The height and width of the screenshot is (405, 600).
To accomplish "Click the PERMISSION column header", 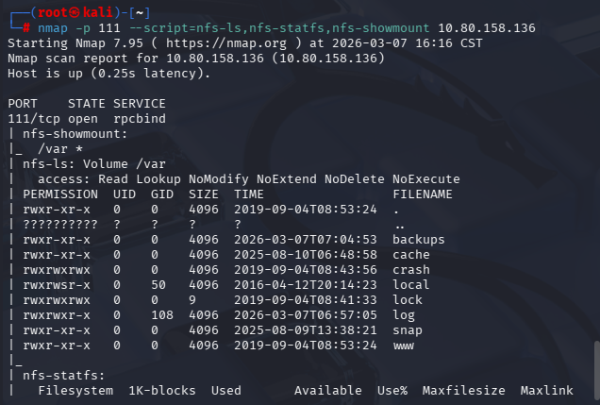I will (x=57, y=194).
